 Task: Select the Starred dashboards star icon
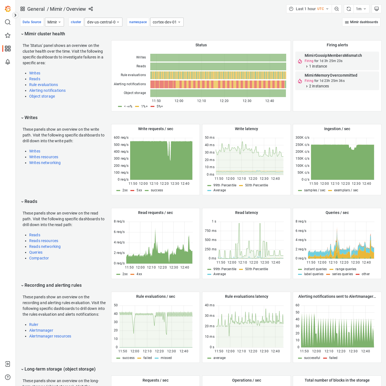click(8, 35)
